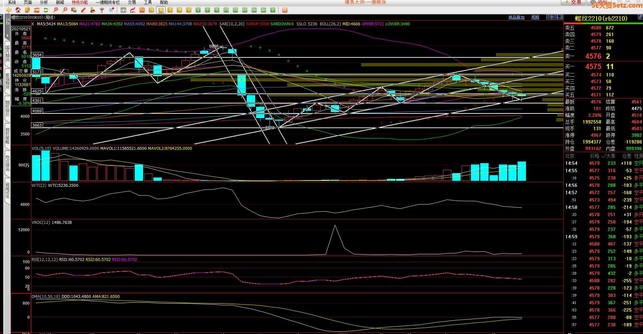643x334 pixels.
Task: Select the 4hr period button
Action: [263, 10]
